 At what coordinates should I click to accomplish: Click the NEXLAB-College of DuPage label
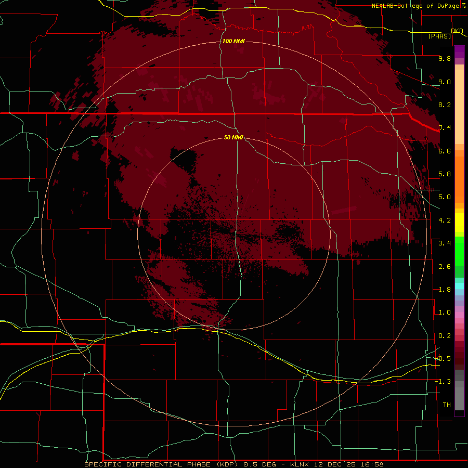pyautogui.click(x=415, y=6)
